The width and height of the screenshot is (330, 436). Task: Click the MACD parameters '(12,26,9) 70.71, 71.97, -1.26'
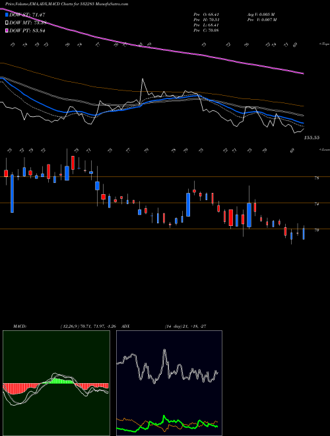[x=90, y=326]
